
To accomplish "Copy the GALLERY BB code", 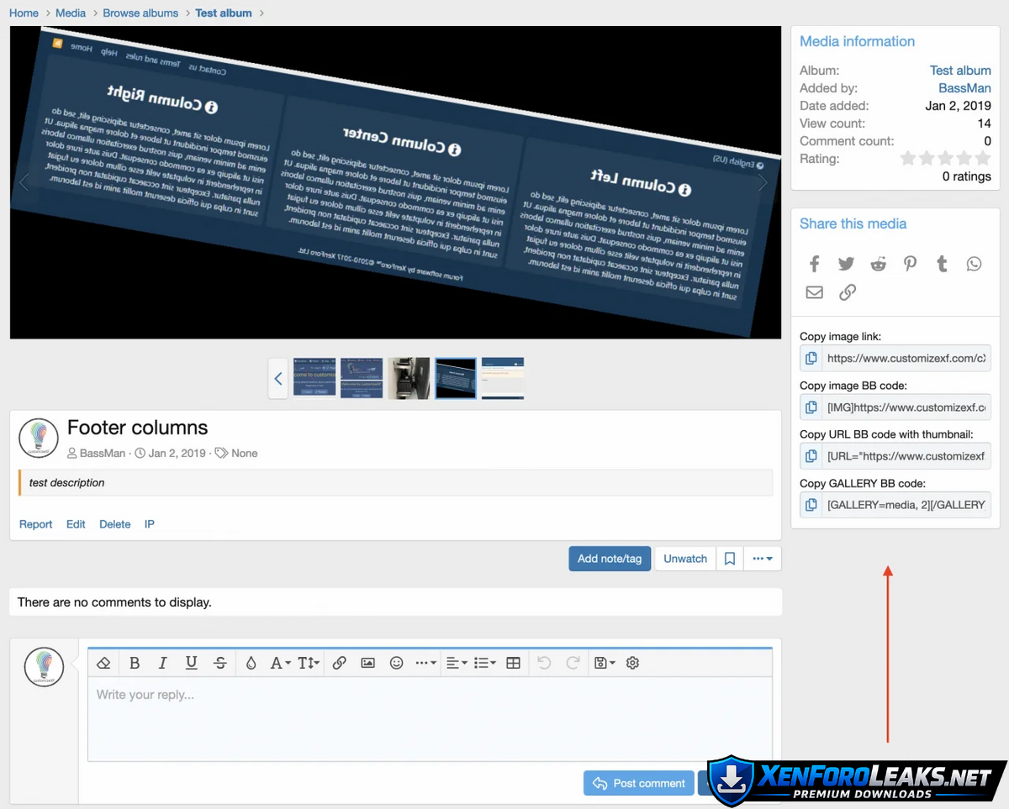I will 811,505.
